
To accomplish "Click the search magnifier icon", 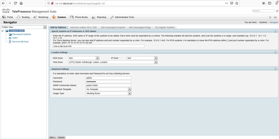I will click(x=277, y=11).
